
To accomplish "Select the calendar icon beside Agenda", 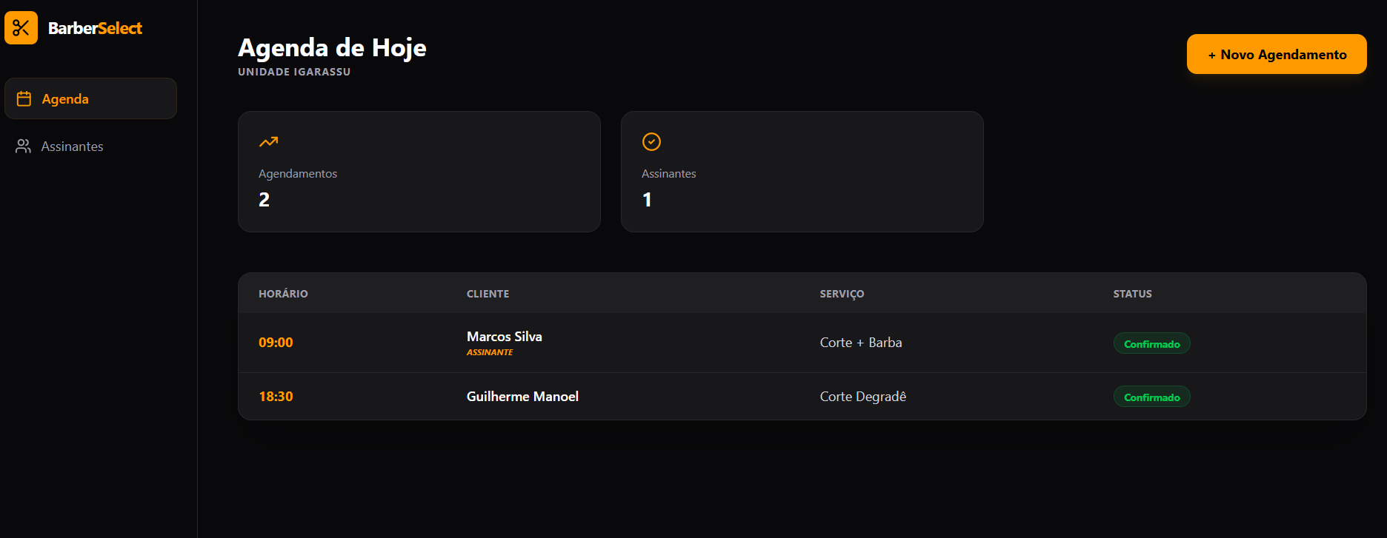I will point(22,98).
